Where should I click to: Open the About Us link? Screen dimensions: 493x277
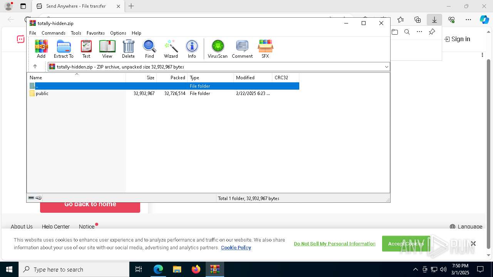point(22,227)
